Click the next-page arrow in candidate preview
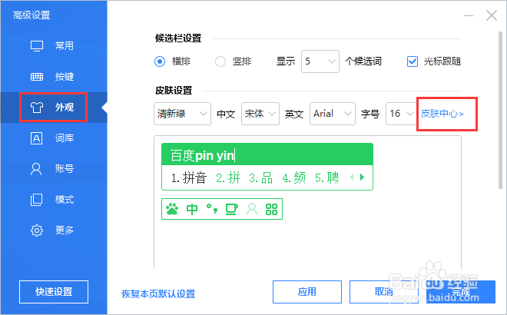 (362, 177)
